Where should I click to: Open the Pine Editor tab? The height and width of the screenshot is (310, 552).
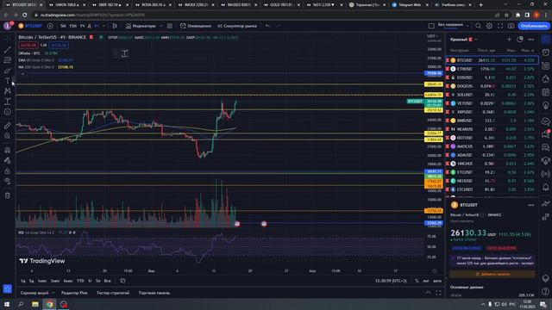pos(74,293)
